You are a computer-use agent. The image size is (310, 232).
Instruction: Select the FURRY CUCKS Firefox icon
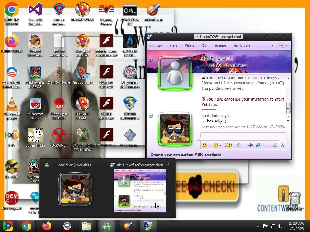[x=12, y=43]
